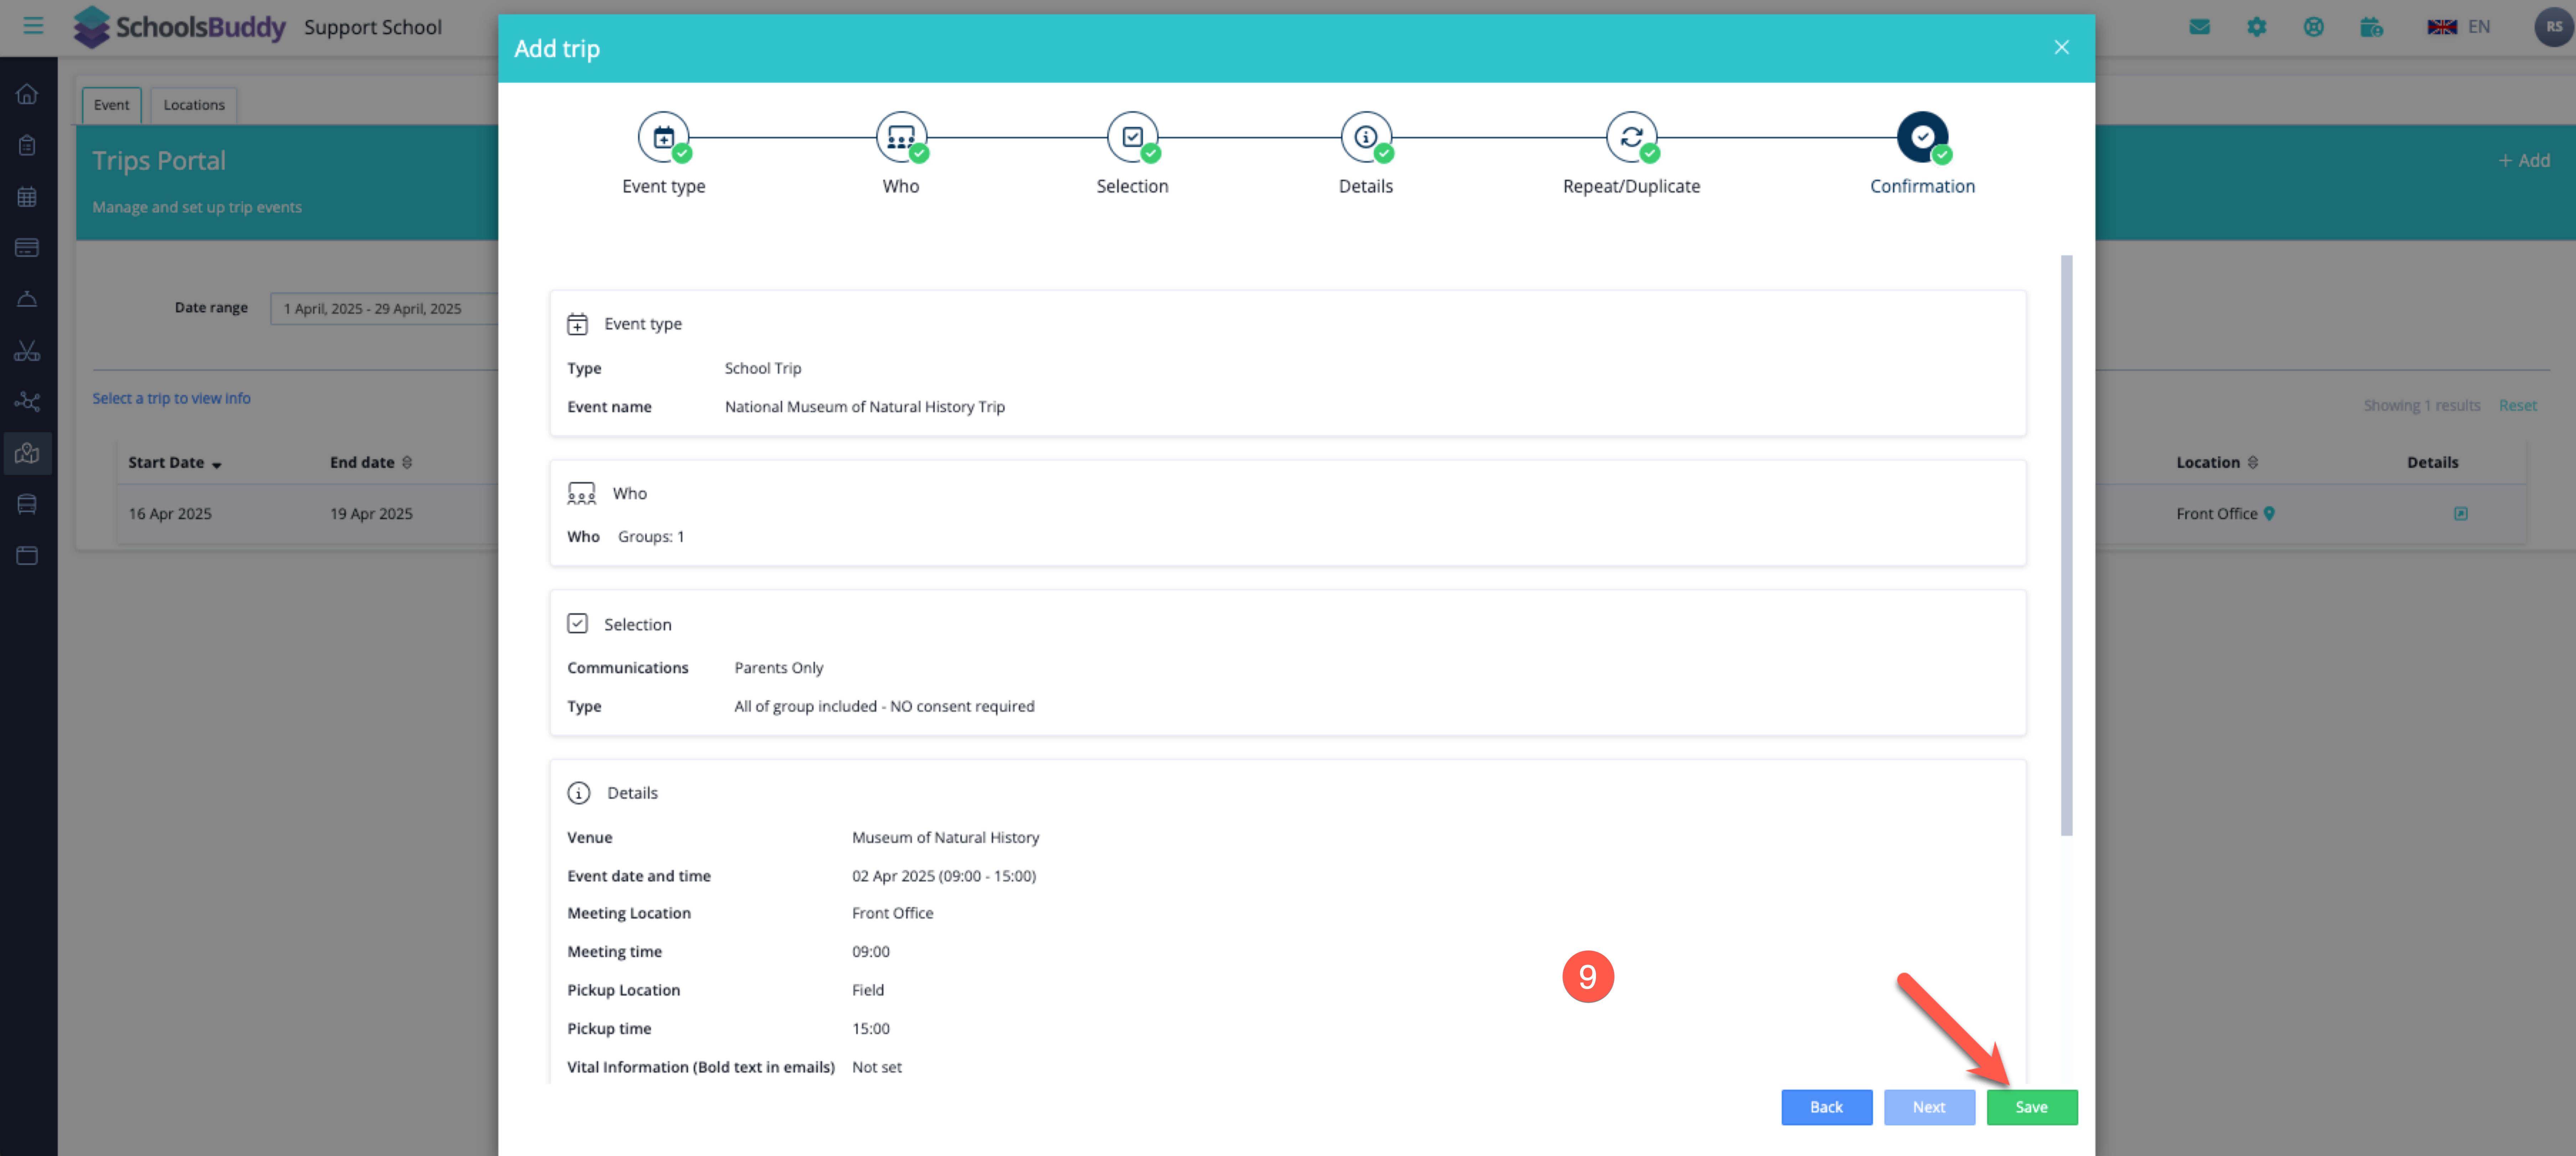The width and height of the screenshot is (2576, 1156).
Task: Click the 16 Apr 2025 start date cell
Action: [170, 514]
